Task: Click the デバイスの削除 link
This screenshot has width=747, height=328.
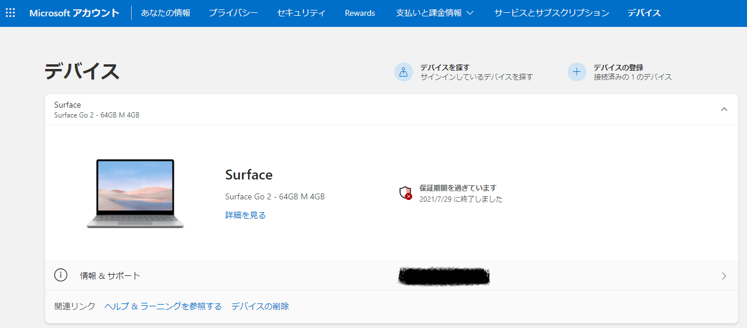Action: 260,306
